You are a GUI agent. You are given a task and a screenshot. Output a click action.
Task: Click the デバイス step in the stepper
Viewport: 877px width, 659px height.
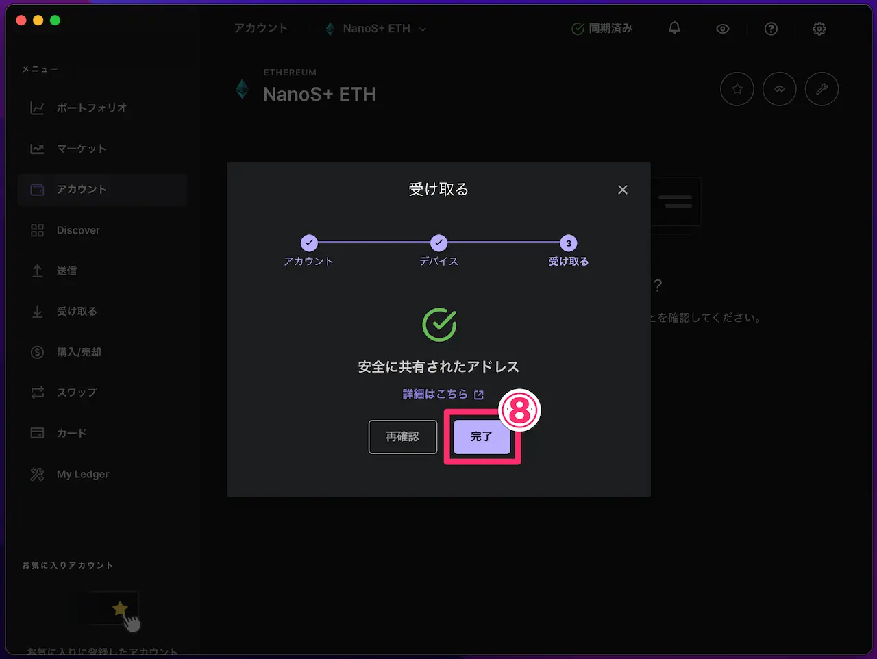pyautogui.click(x=438, y=251)
